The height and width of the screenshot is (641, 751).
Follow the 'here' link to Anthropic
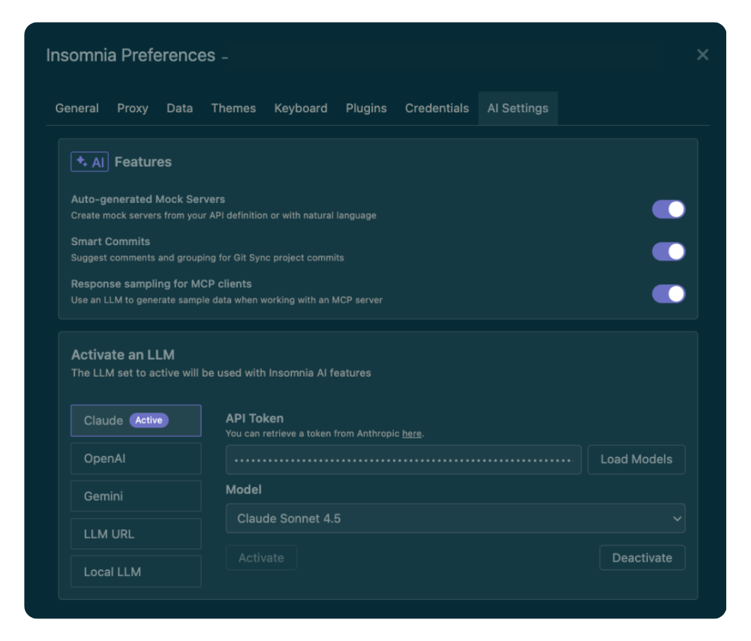coord(412,433)
